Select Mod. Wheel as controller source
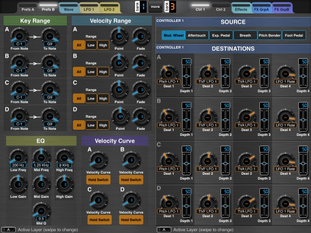311x233 pixels. tap(174, 35)
